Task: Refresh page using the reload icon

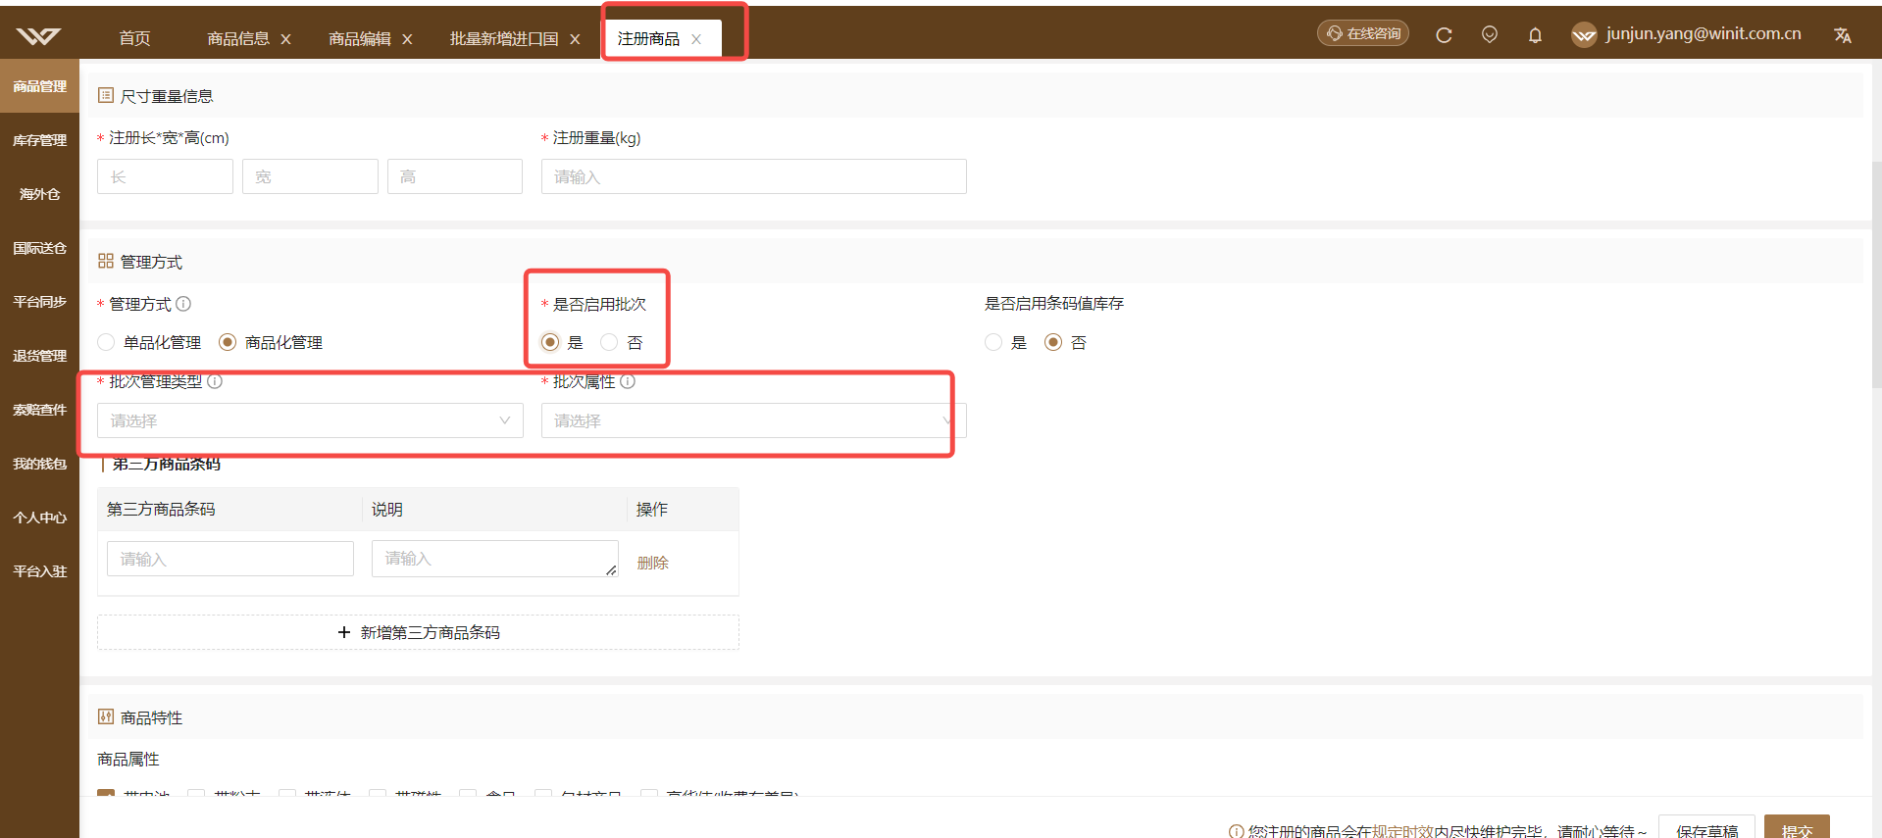Action: point(1444,35)
